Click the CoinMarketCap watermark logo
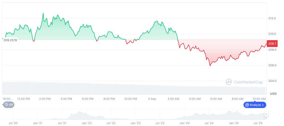Image resolution: width=284 pixels, height=126 pixels. (x=229, y=82)
